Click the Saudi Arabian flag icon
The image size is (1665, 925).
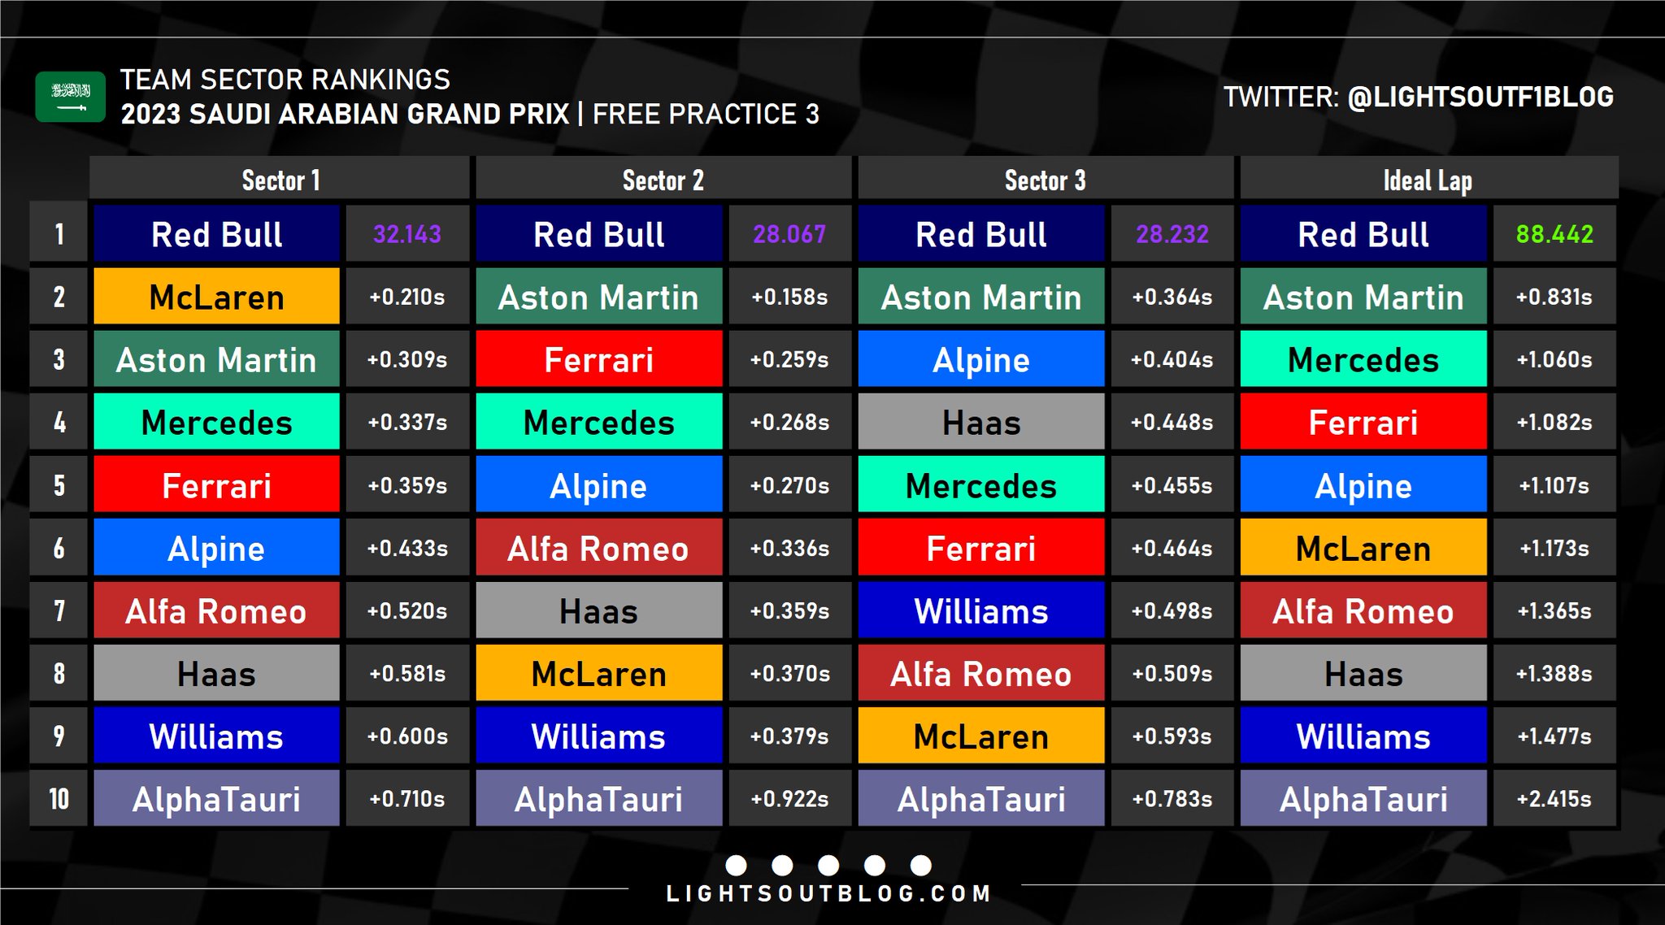pyautogui.click(x=70, y=97)
